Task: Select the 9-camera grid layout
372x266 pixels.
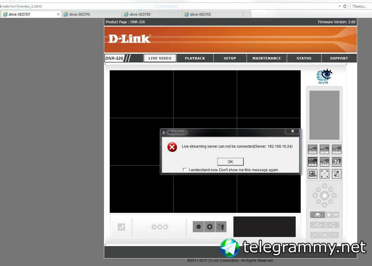Action: tap(312, 162)
